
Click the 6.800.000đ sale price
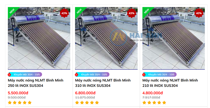[85, 93]
